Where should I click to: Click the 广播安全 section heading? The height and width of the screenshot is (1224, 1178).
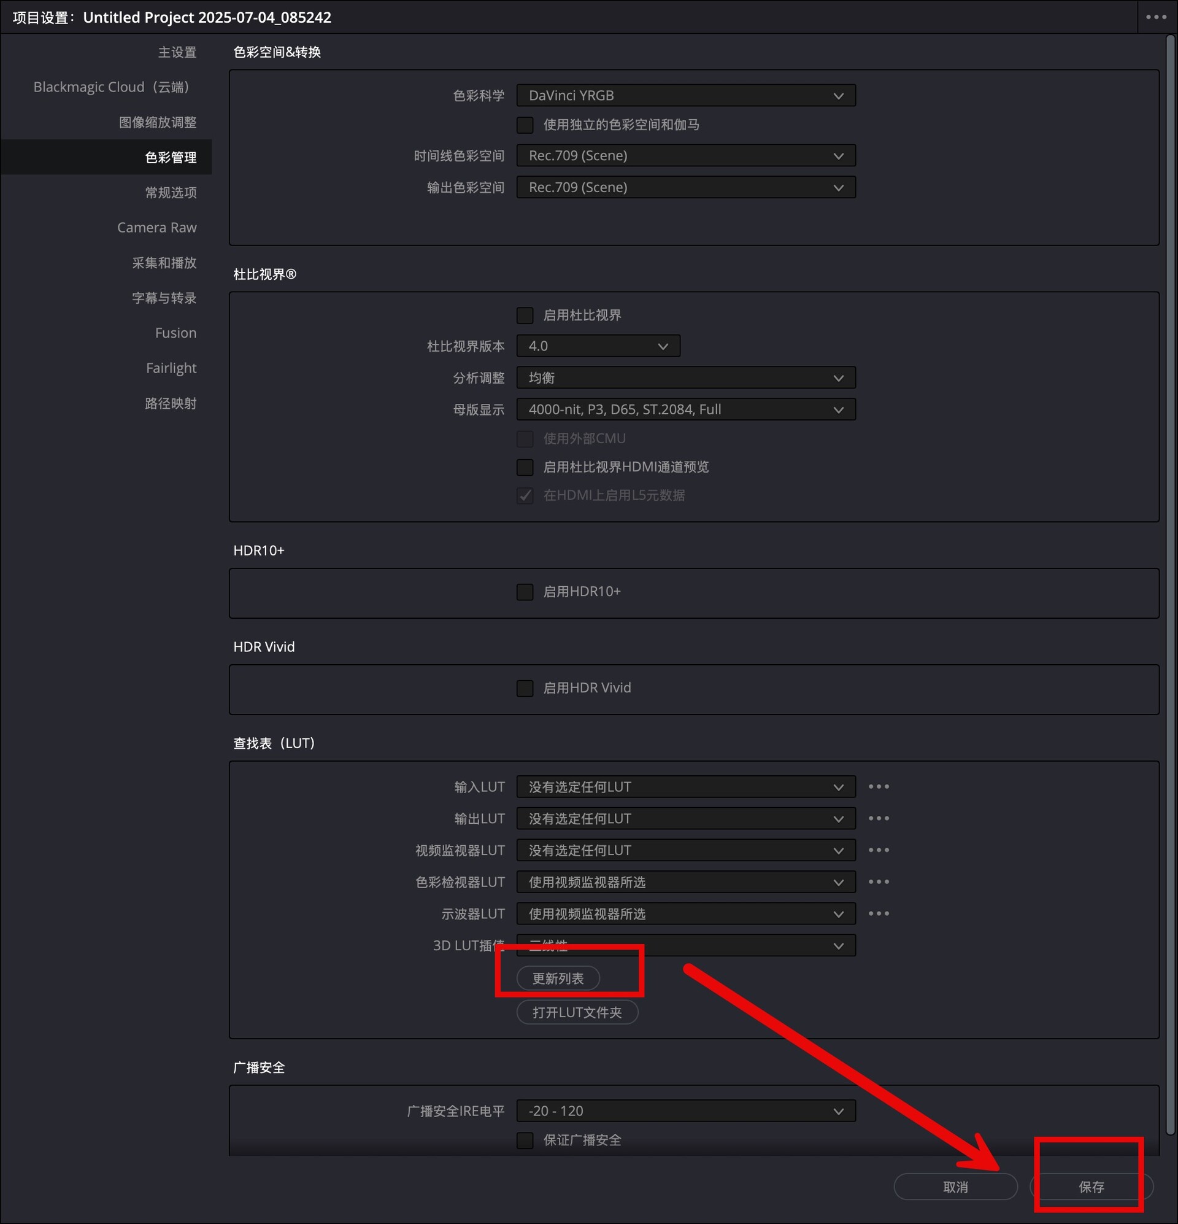259,1068
